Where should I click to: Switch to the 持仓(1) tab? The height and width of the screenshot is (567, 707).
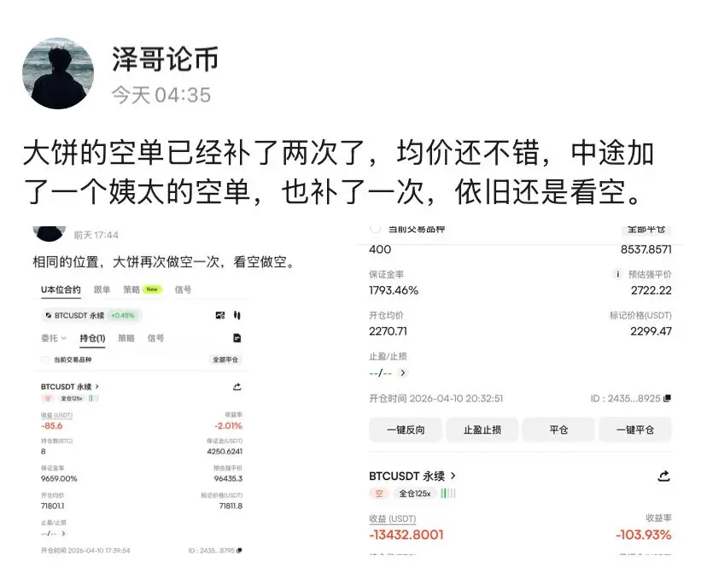pos(92,338)
